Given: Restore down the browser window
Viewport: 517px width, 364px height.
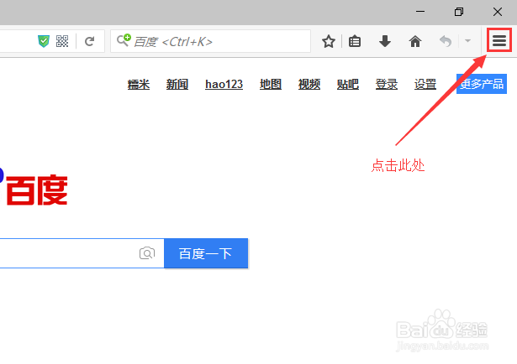Looking at the screenshot, I should tap(459, 12).
